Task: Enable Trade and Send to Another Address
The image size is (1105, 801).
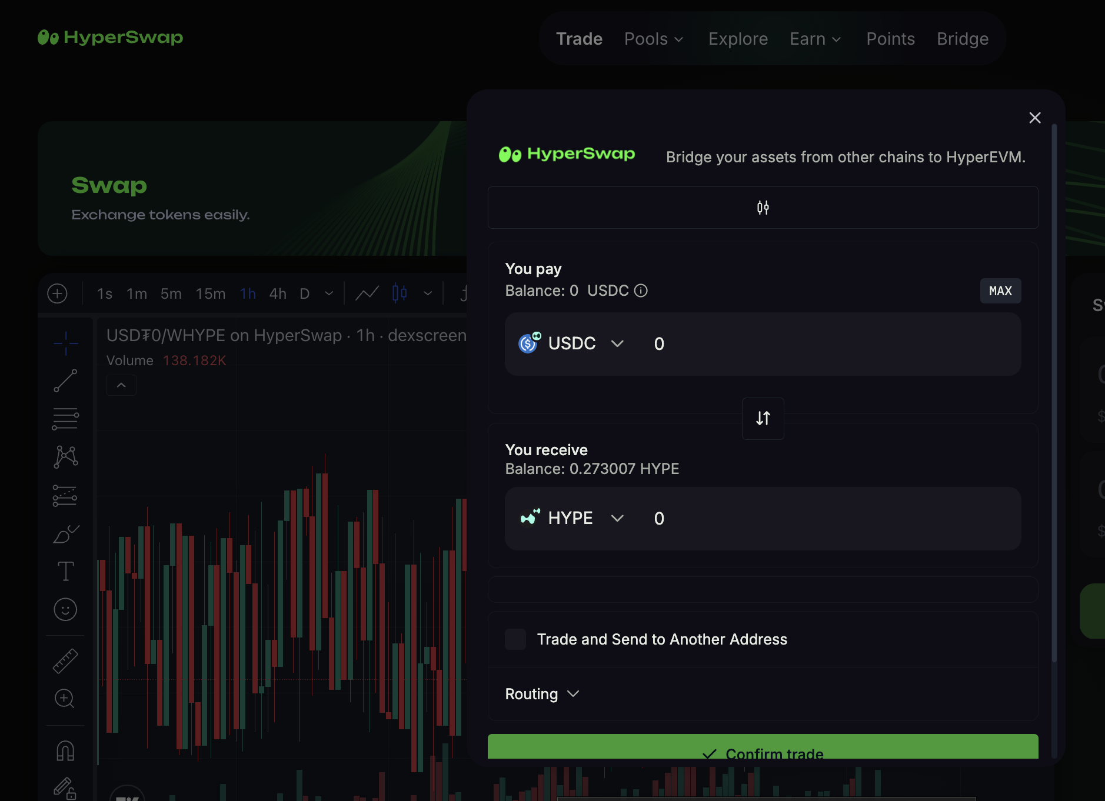Action: click(x=515, y=639)
